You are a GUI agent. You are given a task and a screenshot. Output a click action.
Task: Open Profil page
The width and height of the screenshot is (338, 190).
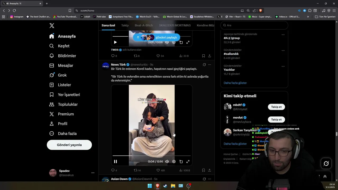click(58, 124)
